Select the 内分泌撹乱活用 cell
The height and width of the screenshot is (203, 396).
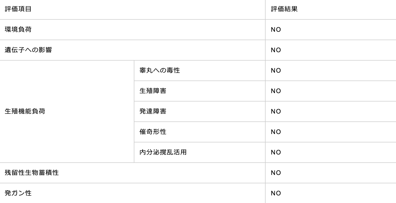(x=200, y=152)
